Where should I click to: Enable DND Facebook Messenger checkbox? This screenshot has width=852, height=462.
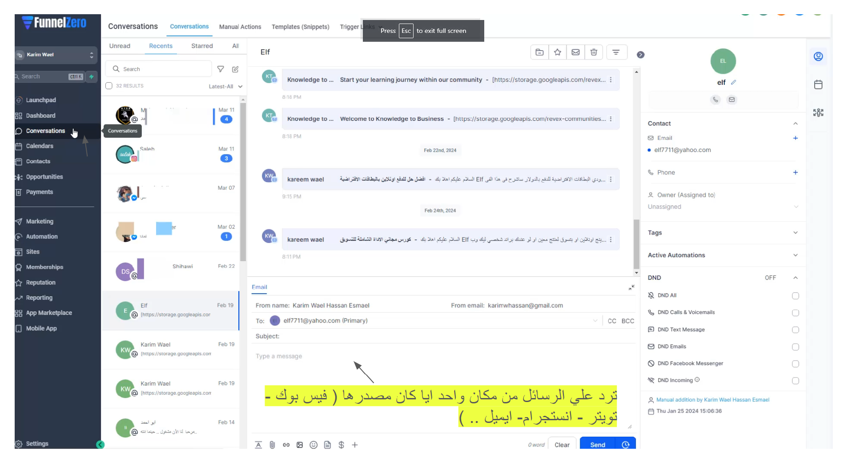tap(796, 364)
